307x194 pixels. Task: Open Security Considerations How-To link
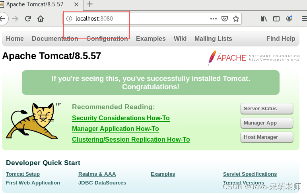pyautogui.click(x=121, y=118)
